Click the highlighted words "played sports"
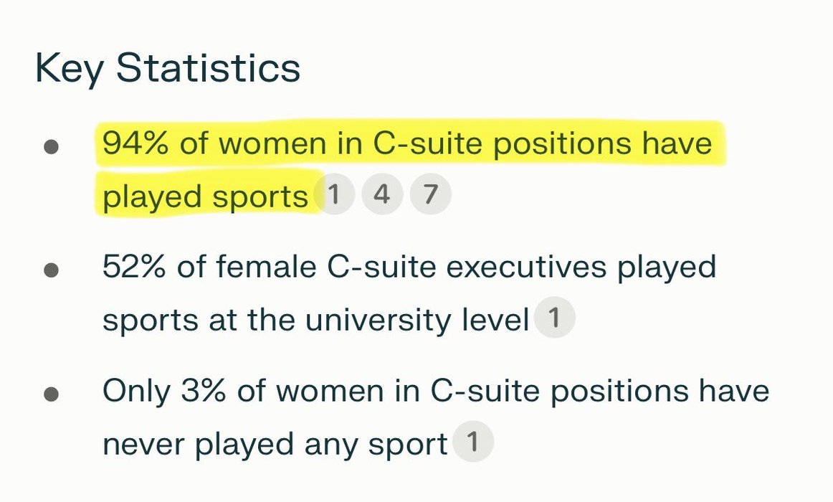The height and width of the screenshot is (502, 833). [205, 197]
